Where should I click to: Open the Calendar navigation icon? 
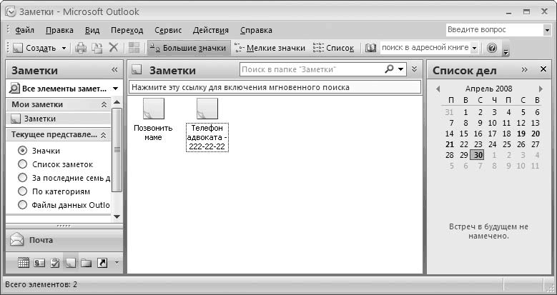pos(24,263)
